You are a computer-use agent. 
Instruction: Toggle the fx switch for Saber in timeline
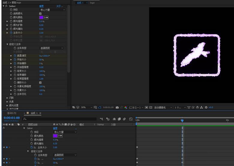pos(4,128)
